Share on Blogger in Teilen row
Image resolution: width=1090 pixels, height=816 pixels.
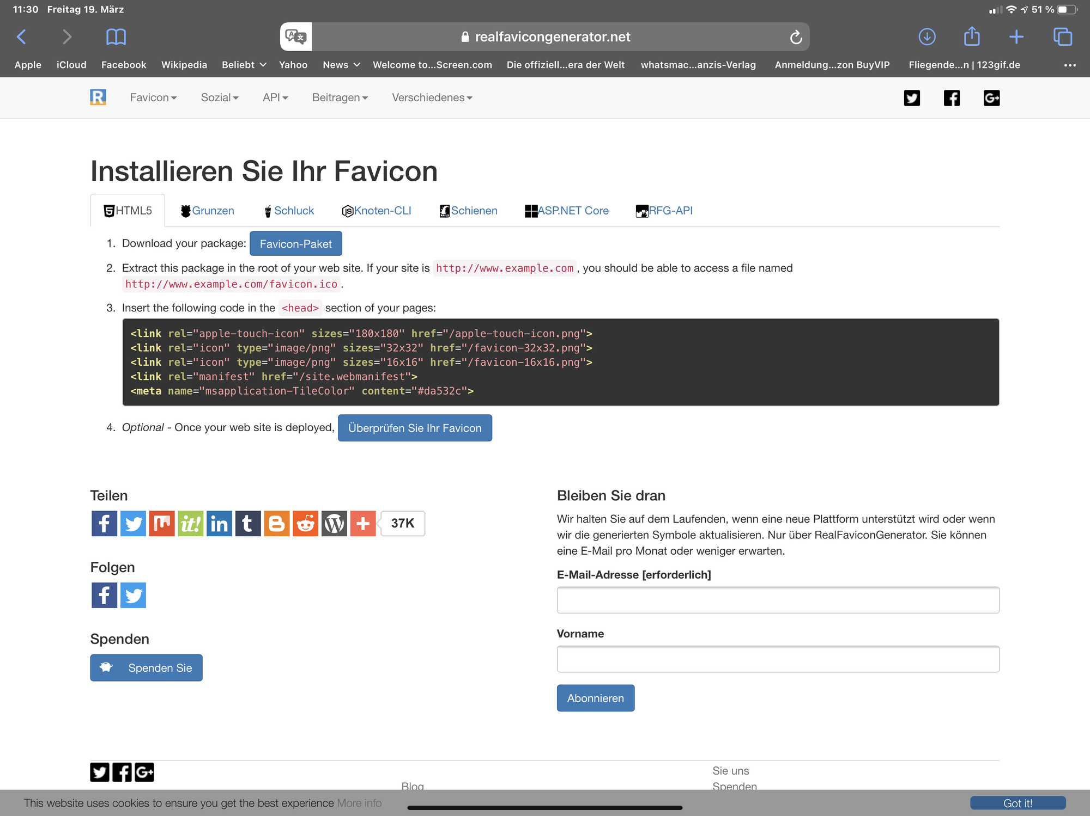(x=277, y=524)
